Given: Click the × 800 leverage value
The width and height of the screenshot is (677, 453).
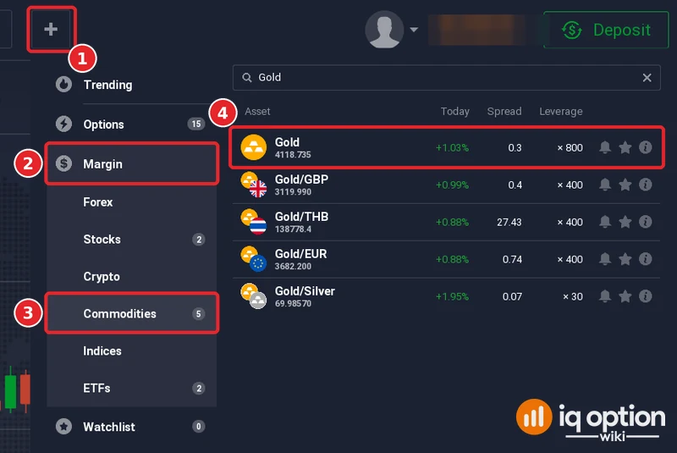Looking at the screenshot, I should coord(570,147).
